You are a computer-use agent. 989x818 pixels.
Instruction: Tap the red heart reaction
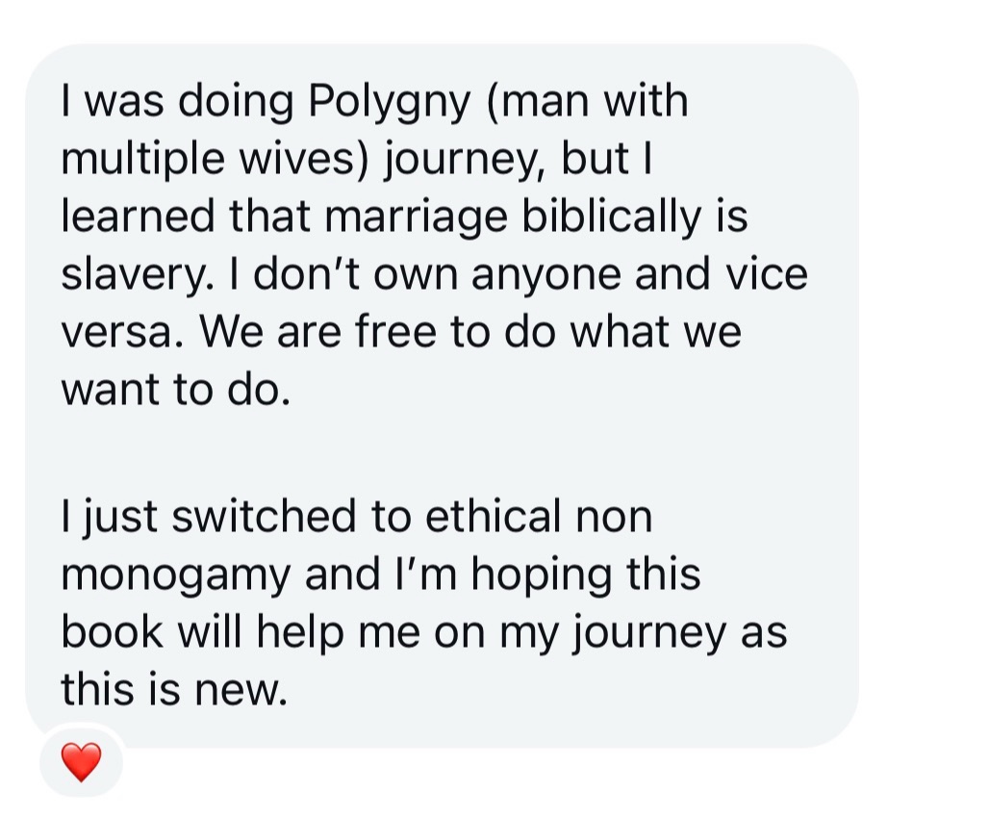click(x=81, y=762)
